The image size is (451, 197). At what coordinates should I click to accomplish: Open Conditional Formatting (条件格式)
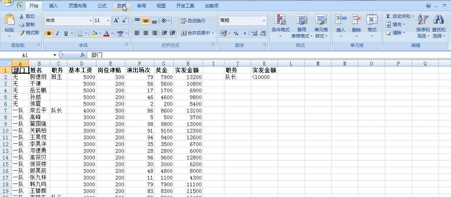coord(280,26)
